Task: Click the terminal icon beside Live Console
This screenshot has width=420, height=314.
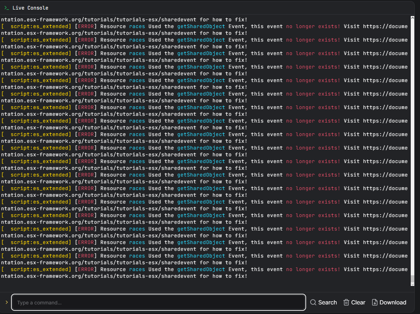Action: [x=7, y=8]
